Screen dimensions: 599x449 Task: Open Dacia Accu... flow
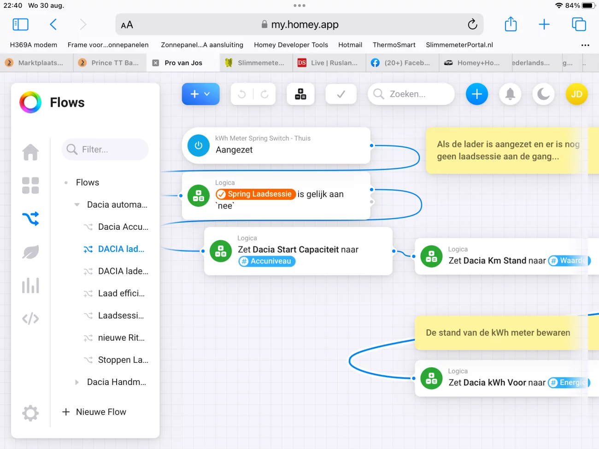116,227
